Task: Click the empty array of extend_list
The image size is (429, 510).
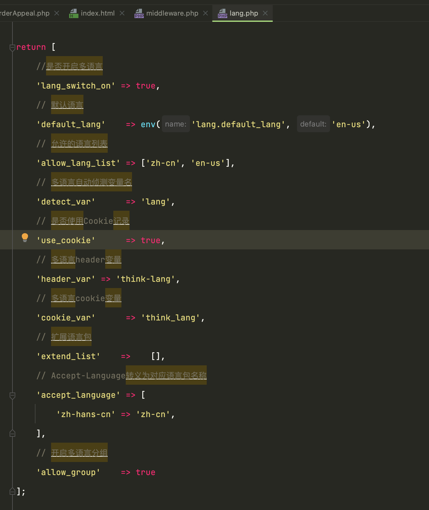Action: click(x=156, y=356)
